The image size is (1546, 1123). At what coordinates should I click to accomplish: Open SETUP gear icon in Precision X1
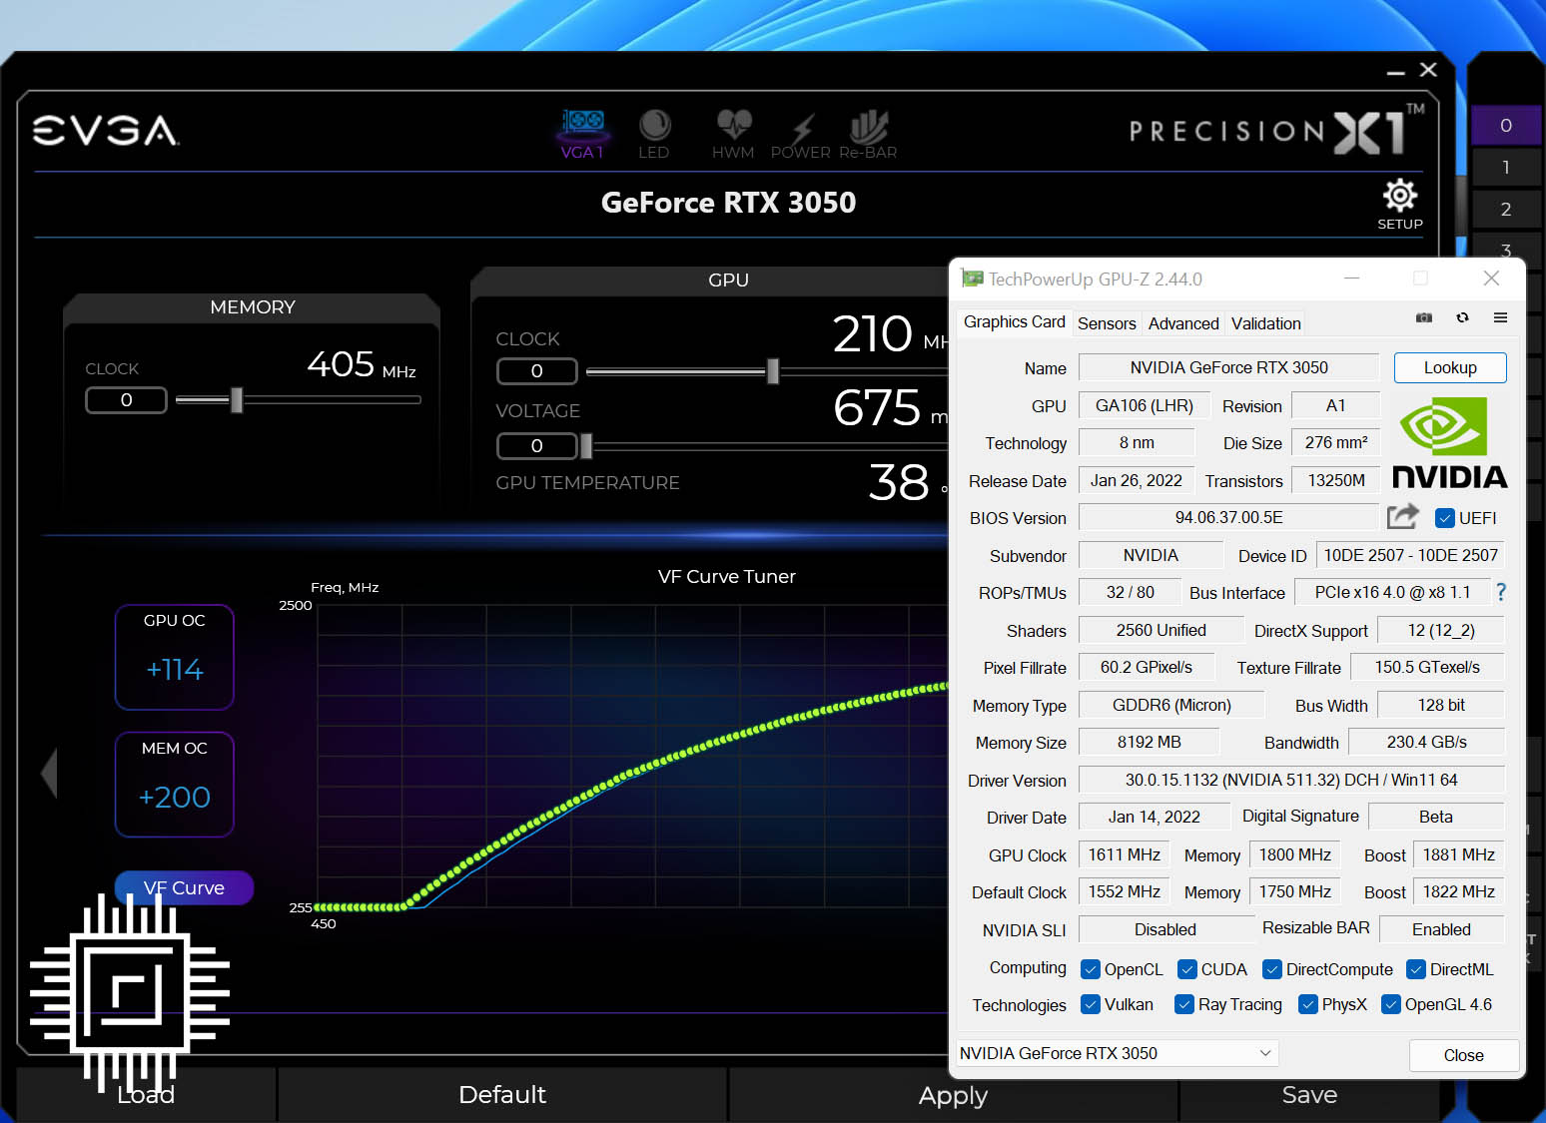point(1400,203)
